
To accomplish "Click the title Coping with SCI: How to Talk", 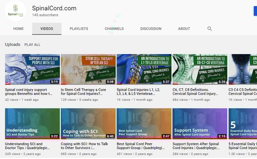I will pos(84,146).
